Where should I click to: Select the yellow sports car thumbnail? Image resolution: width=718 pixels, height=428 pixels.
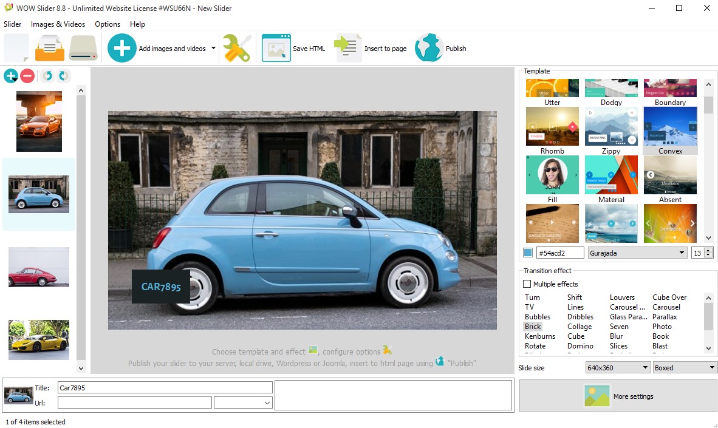pos(39,340)
